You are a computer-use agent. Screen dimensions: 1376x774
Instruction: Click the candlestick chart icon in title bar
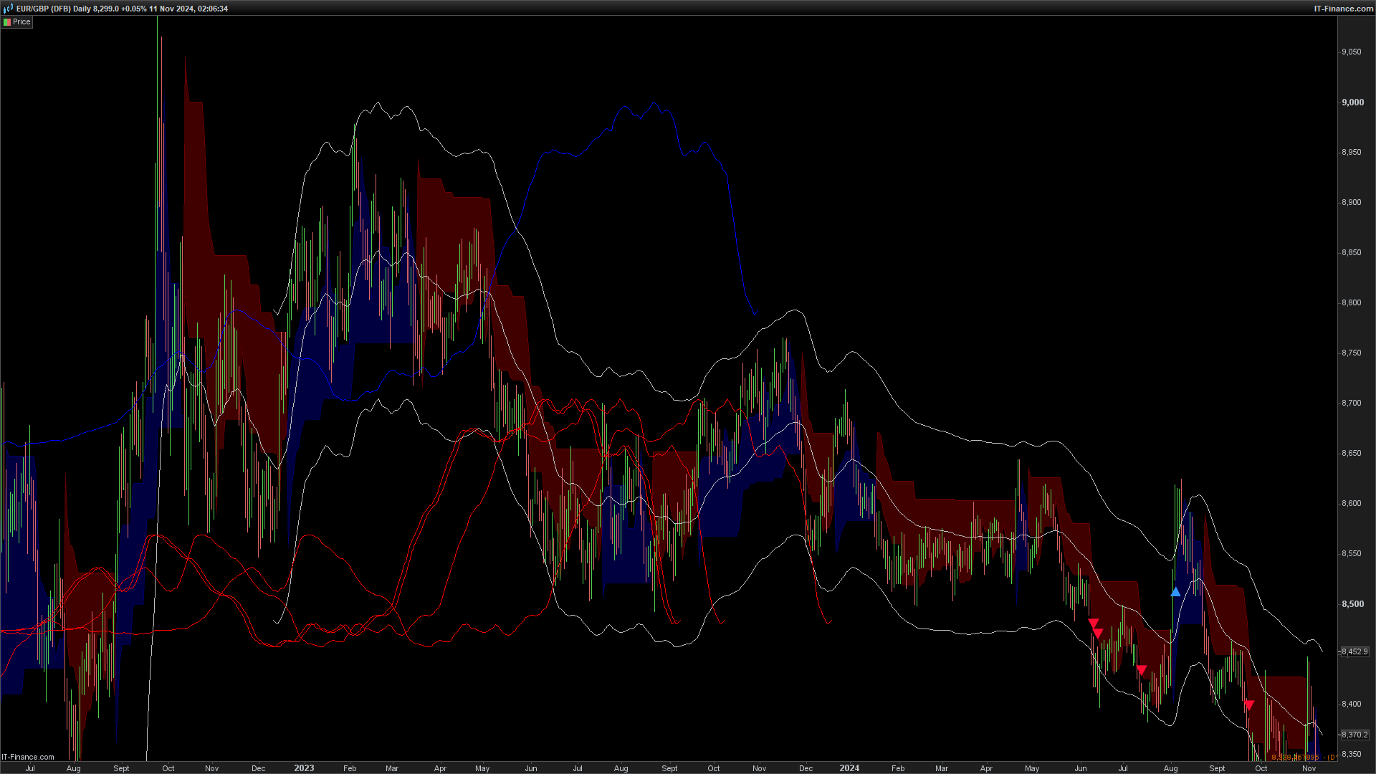[x=8, y=9]
